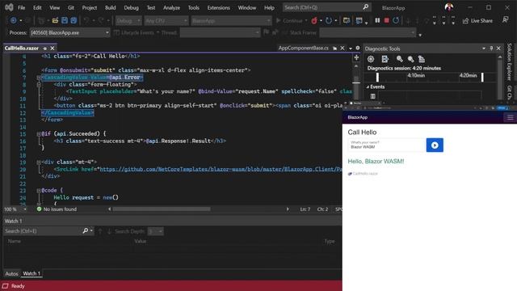517x291 pixels.
Task: Click the Send Feedback person icon
Action: 505,20
